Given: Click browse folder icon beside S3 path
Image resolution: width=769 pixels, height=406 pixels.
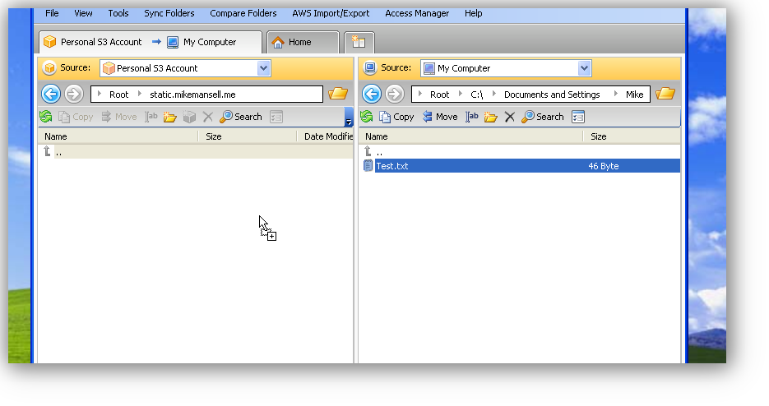Looking at the screenshot, I should [x=337, y=94].
